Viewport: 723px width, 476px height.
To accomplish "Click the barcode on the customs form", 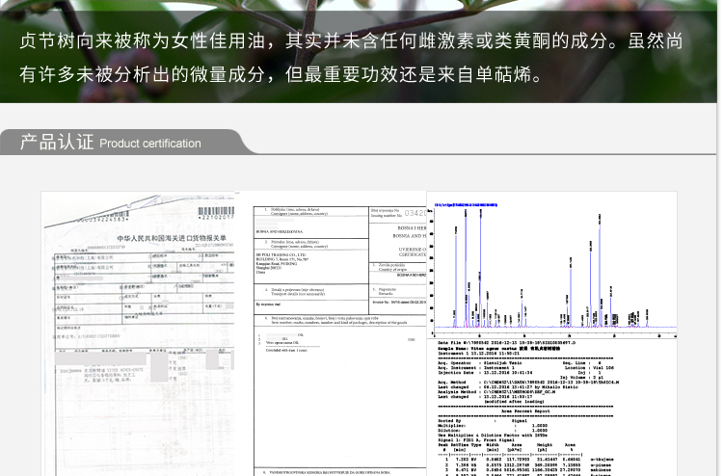I will 216,213.
